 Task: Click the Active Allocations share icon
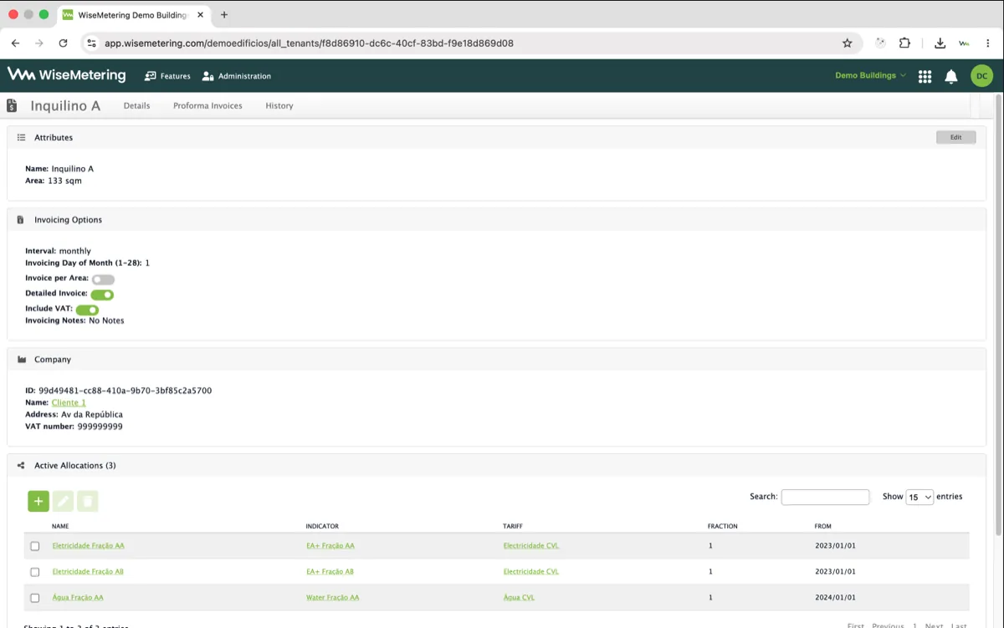21,466
